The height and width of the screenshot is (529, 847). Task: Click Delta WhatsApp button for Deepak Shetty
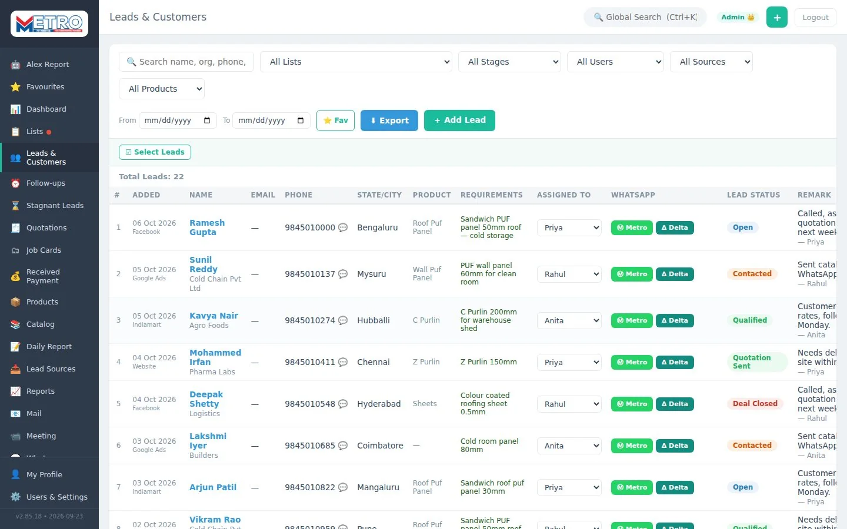[675, 404]
